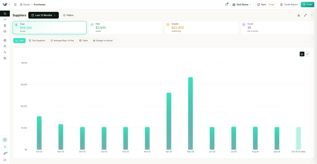Viewport: 317px width, 164px height.
Task: Click the download icon
Action: [299, 15]
